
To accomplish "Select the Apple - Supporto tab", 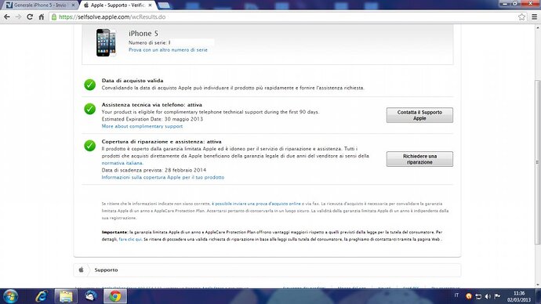I will [x=118, y=5].
